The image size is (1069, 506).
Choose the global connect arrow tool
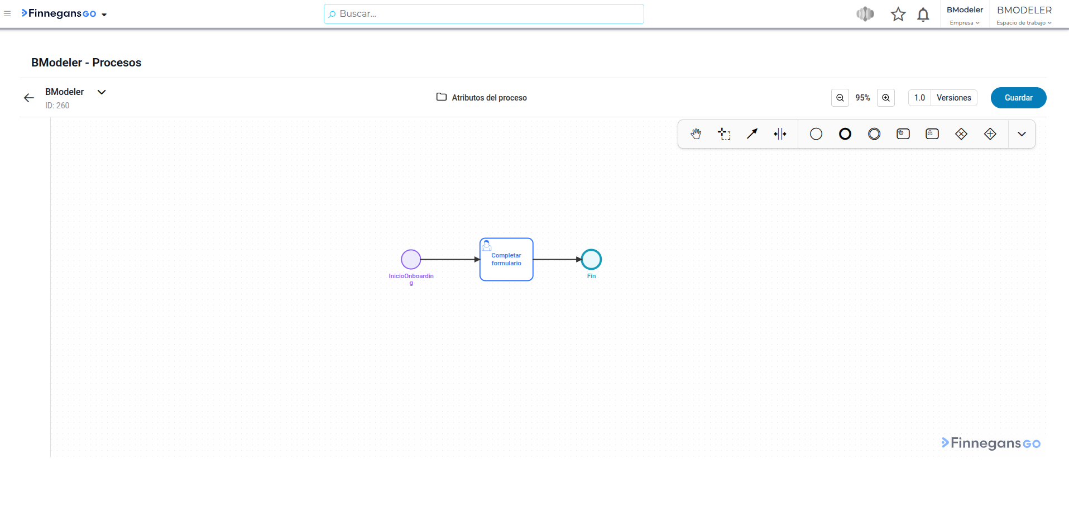click(x=752, y=134)
